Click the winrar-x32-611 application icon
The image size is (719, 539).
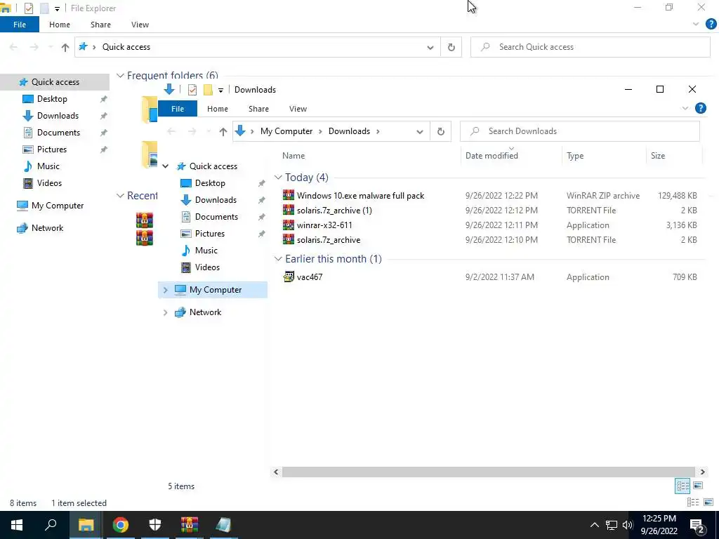click(x=289, y=225)
